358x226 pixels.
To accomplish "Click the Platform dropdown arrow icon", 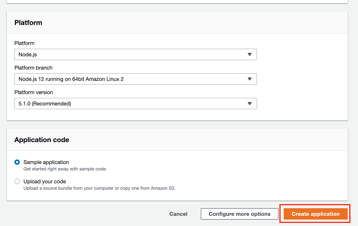I will [x=250, y=54].
